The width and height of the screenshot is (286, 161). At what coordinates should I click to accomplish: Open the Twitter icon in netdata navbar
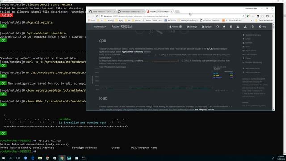tap(224, 27)
